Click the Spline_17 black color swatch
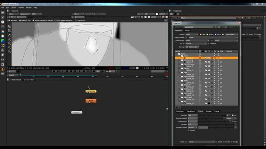Viewport: 266px width, 149px height. (x=209, y=103)
